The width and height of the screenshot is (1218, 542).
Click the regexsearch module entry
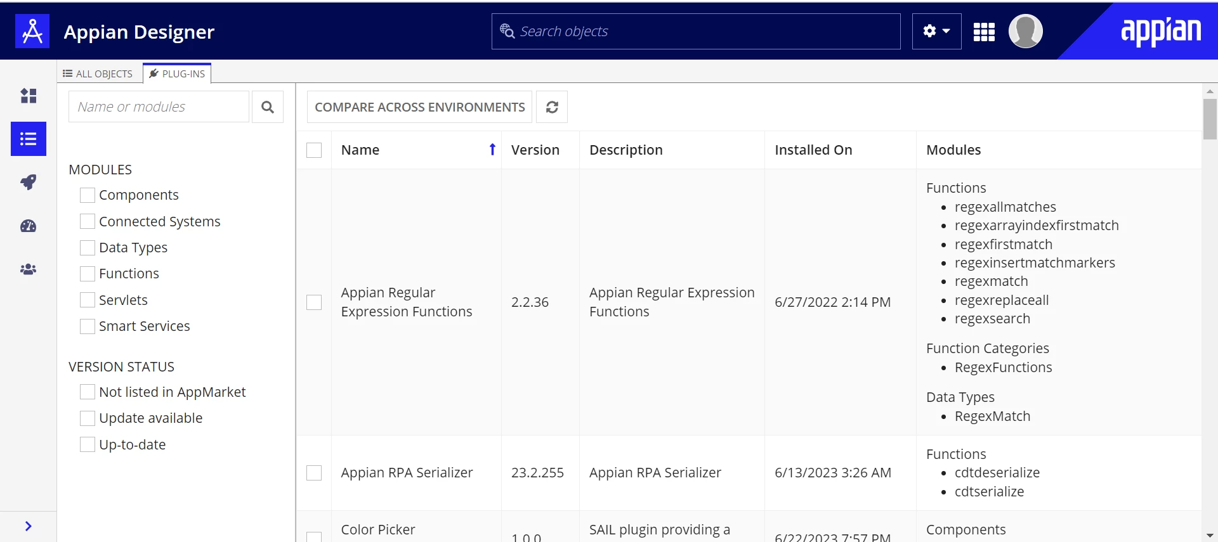point(992,319)
